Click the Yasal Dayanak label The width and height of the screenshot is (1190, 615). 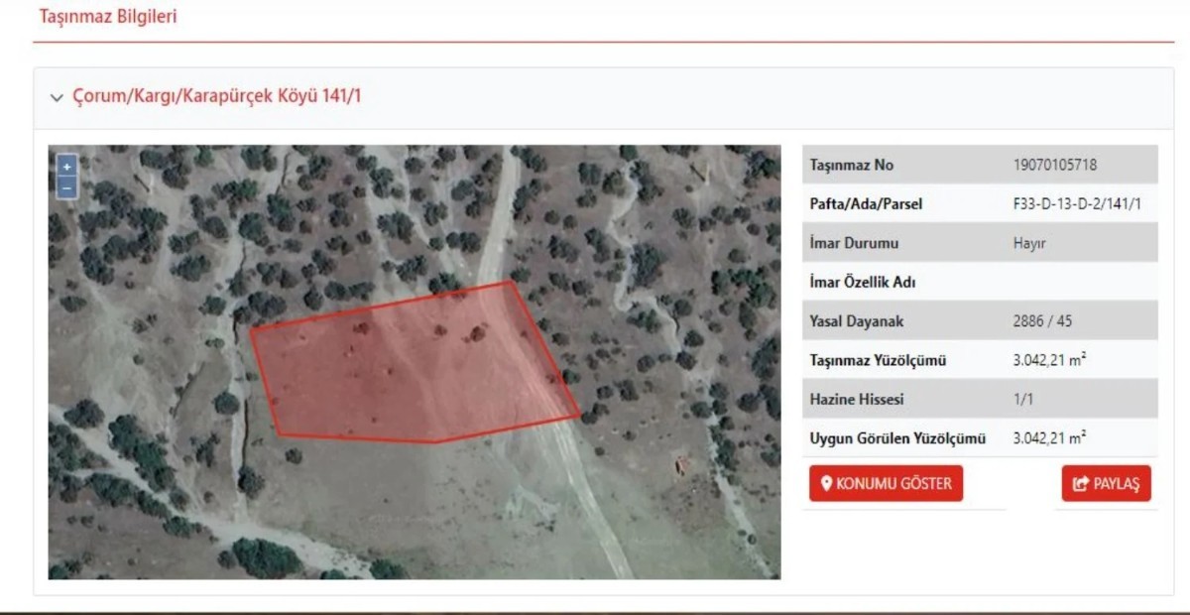tap(857, 321)
